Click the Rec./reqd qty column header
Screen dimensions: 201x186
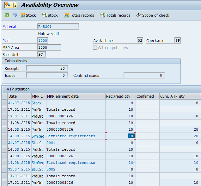[x=120, y=96]
